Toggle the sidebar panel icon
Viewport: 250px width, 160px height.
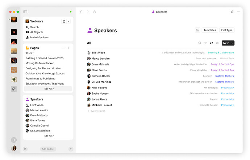click(25, 12)
